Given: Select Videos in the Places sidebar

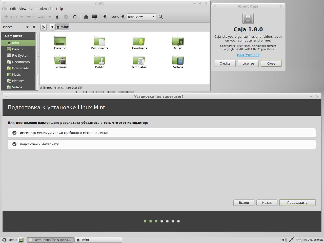Looking at the screenshot, I should (18, 87).
